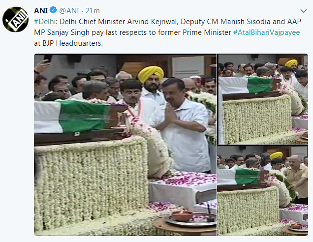Open the #AtalBihariVajpayee hashtag
The width and height of the screenshot is (313, 242).
pos(266,32)
